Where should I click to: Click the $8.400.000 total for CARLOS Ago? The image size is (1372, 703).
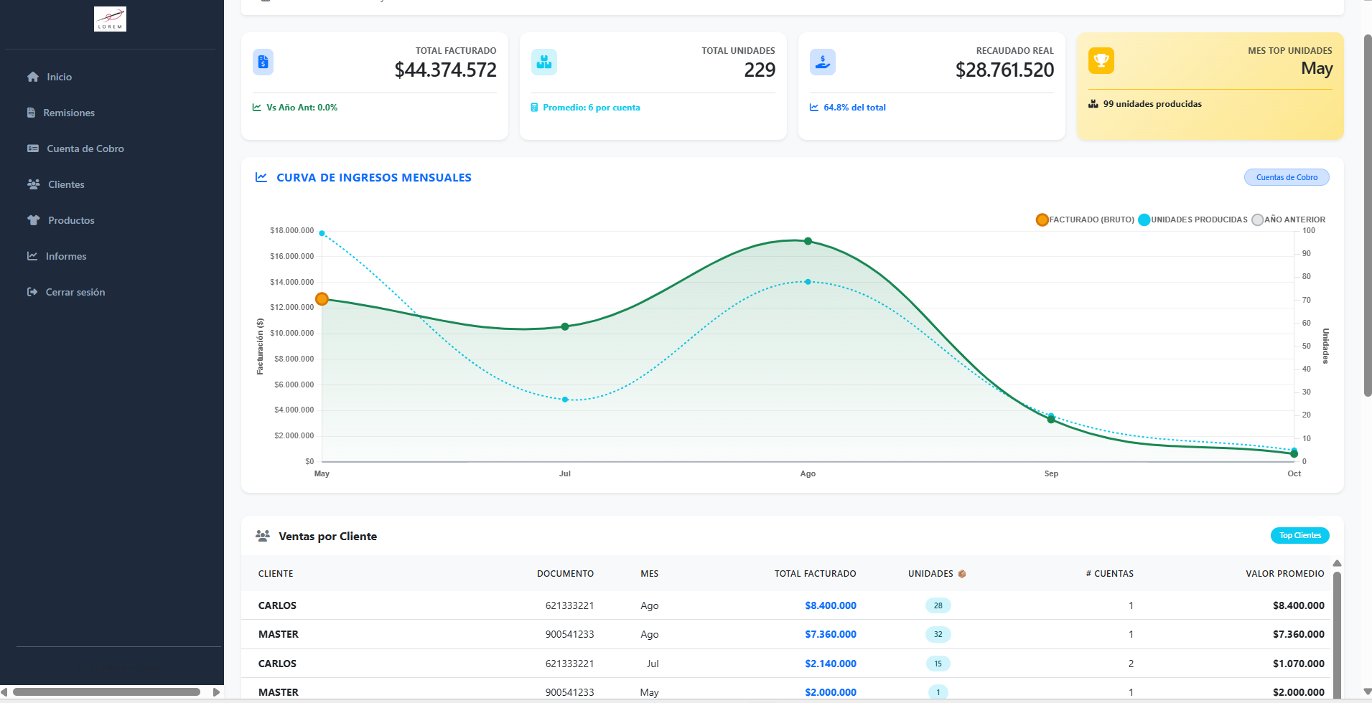(x=830, y=605)
